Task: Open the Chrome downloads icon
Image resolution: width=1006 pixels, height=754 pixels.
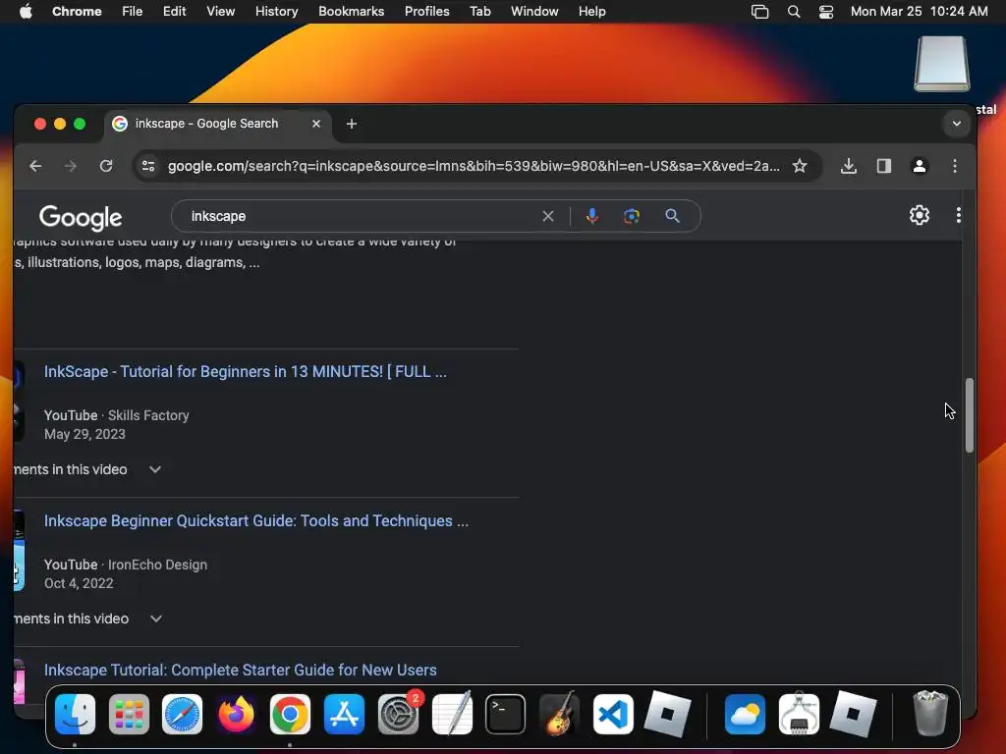Action: [848, 166]
